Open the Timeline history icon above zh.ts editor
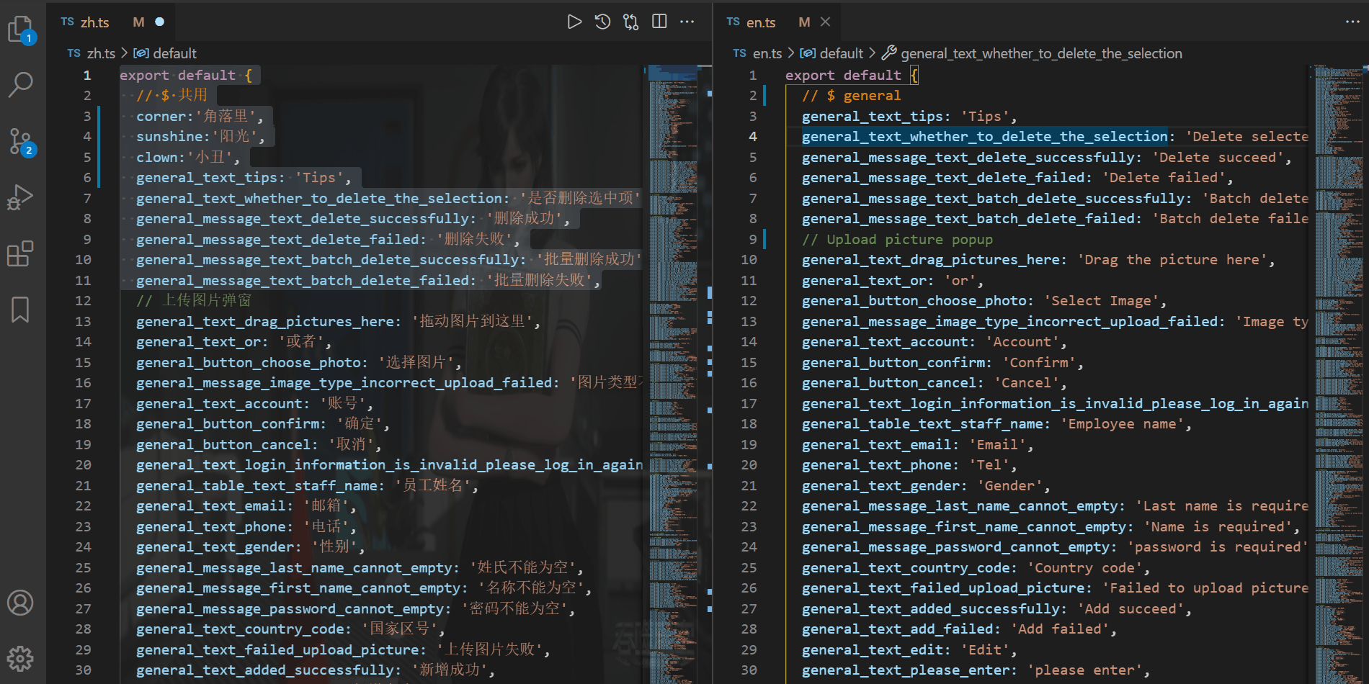The width and height of the screenshot is (1369, 684). pyautogui.click(x=602, y=22)
